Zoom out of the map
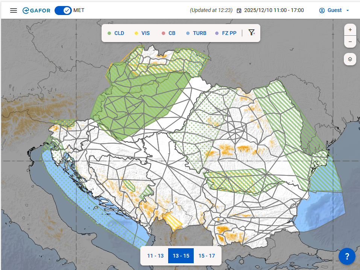This screenshot has width=360, height=270. 350,42
